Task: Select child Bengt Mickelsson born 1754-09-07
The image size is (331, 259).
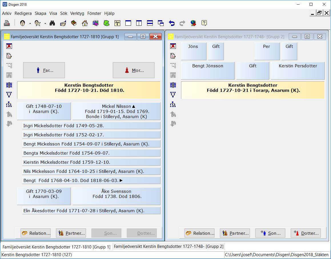Action: click(x=91, y=144)
